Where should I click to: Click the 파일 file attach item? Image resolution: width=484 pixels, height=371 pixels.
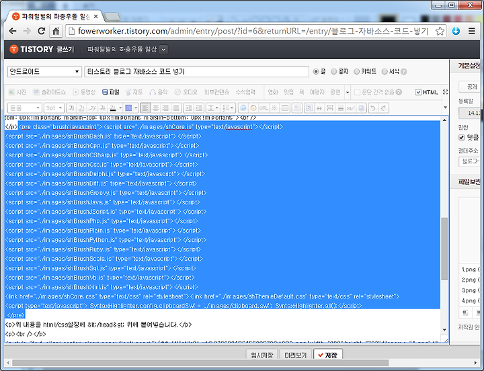(111, 92)
